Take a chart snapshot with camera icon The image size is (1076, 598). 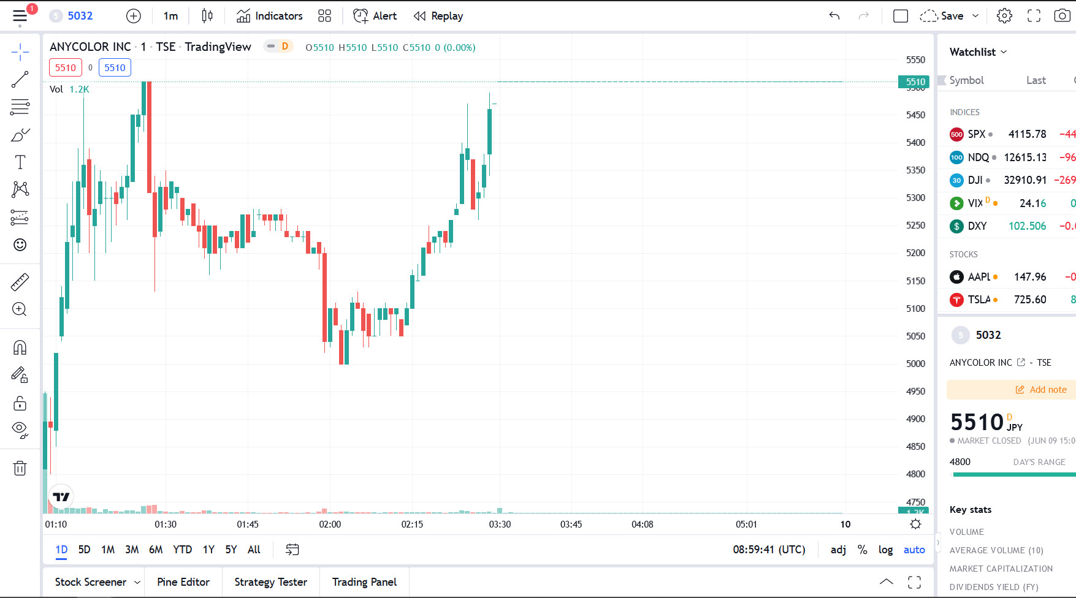(1062, 16)
